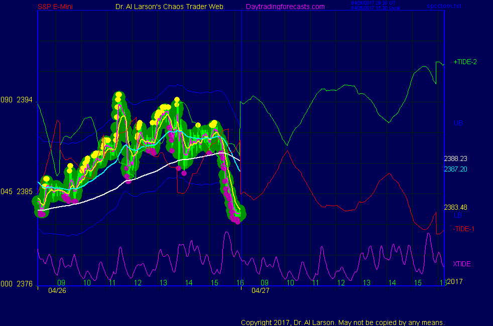Click the '04/26' date label
The height and width of the screenshot is (326, 493).
(x=57, y=290)
